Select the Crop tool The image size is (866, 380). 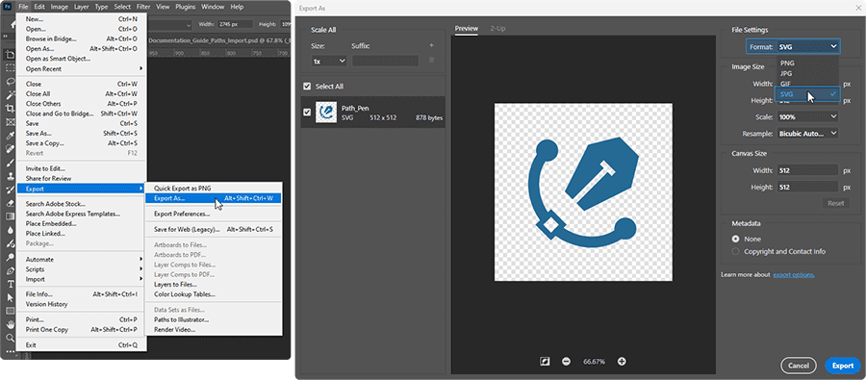tap(10, 109)
